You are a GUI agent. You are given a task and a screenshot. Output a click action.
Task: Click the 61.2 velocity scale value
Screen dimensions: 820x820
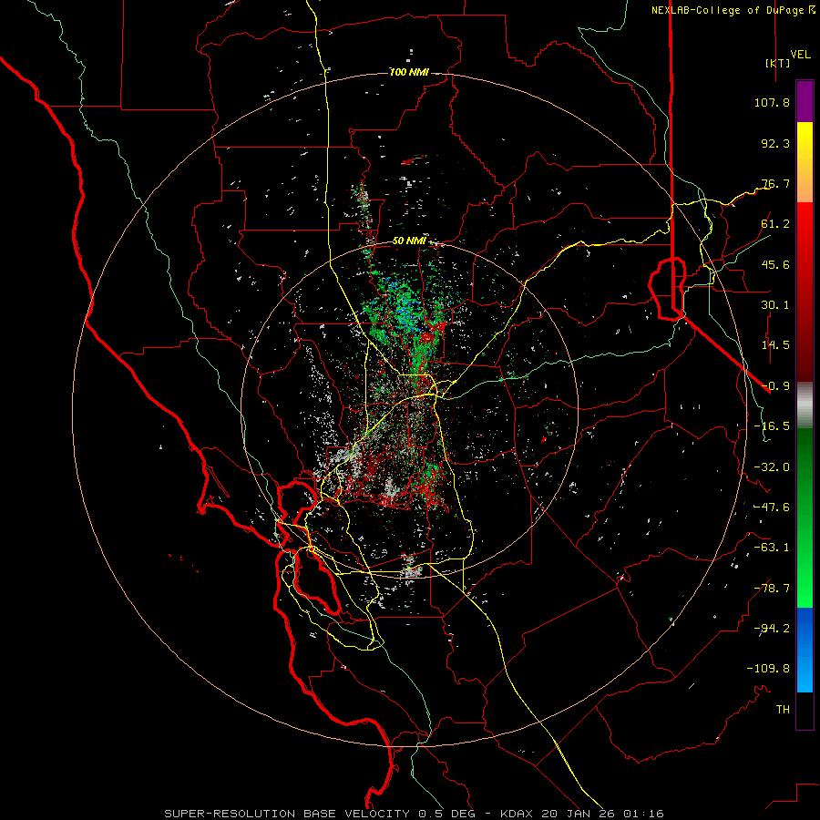tap(775, 224)
